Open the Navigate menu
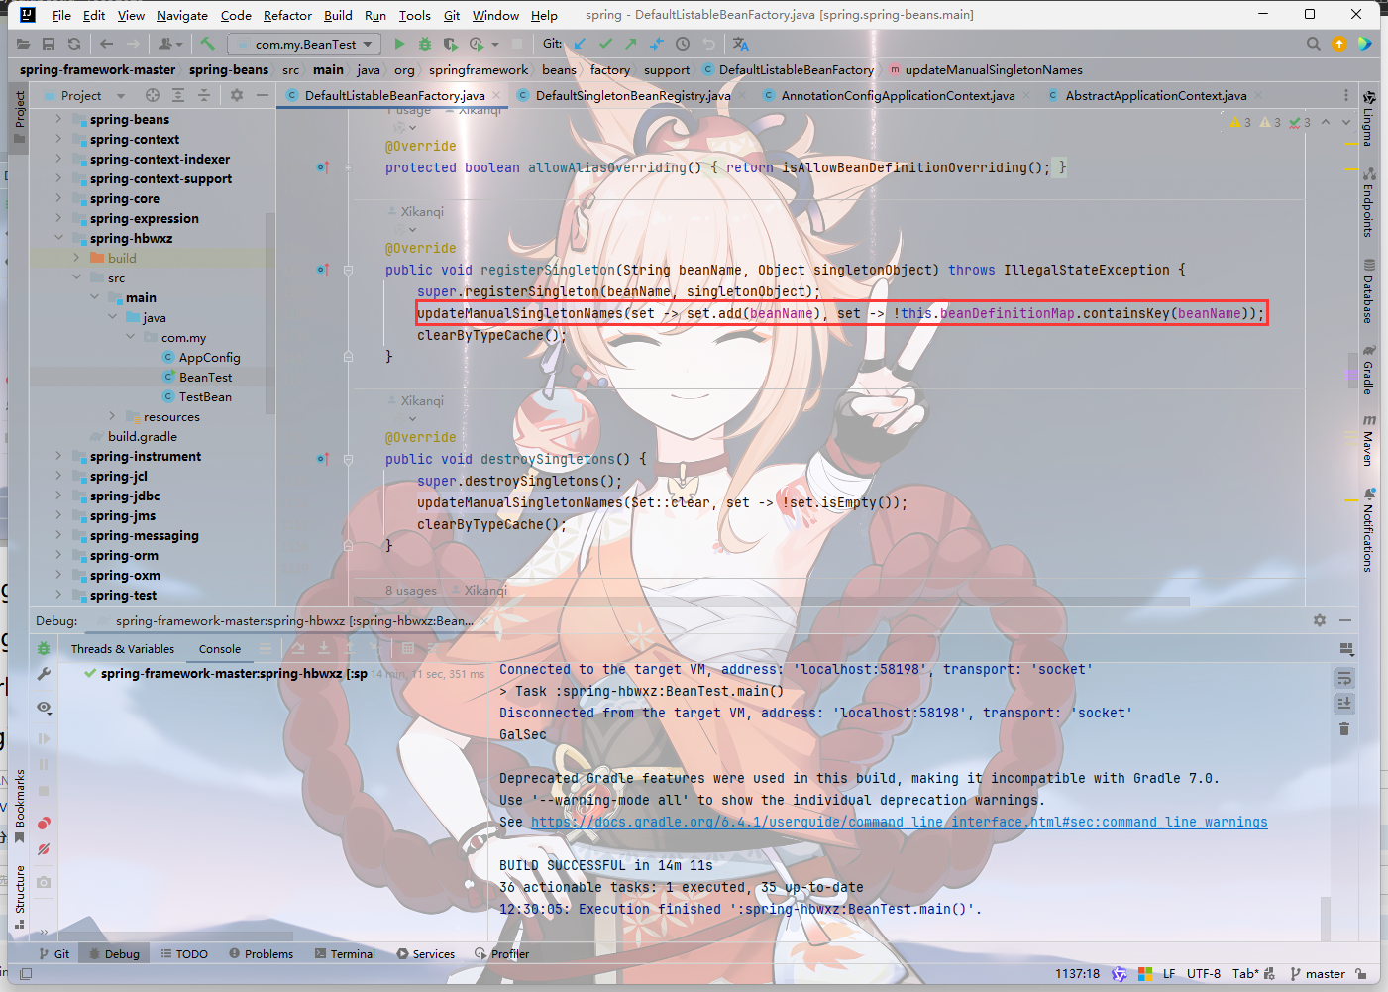Viewport: 1388px width, 992px height. [182, 15]
